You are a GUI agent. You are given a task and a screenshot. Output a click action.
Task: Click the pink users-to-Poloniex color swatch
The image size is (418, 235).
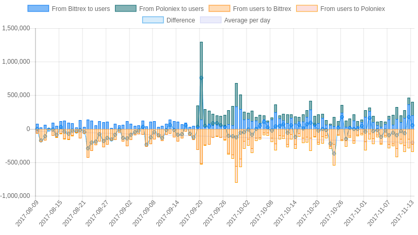click(307, 8)
